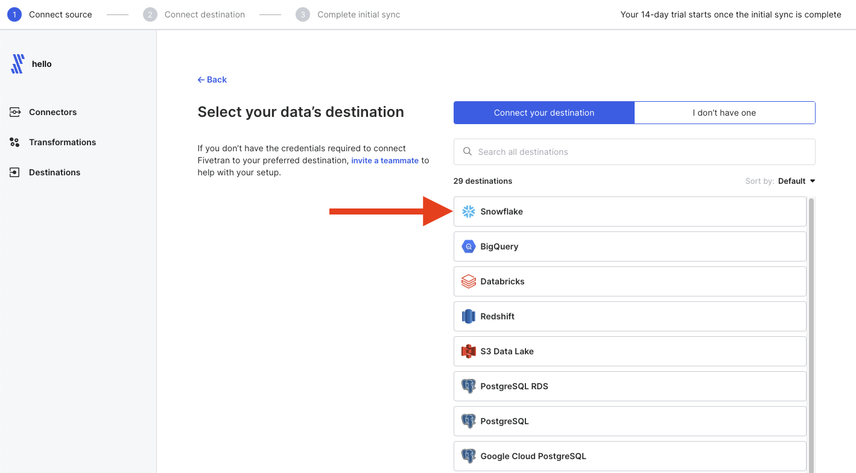Focus the Search all destinations field
856x473 pixels.
click(x=635, y=152)
